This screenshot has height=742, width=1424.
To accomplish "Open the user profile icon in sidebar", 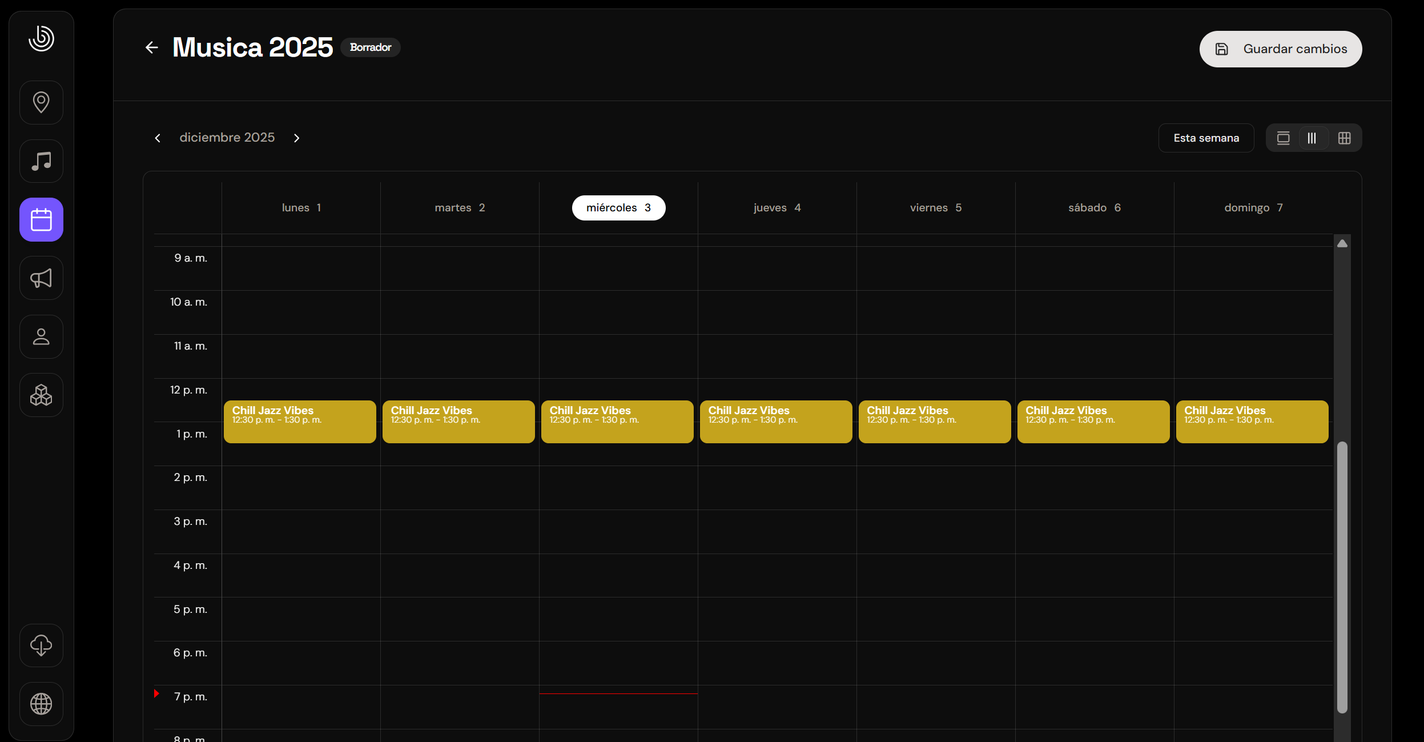I will coord(41,337).
